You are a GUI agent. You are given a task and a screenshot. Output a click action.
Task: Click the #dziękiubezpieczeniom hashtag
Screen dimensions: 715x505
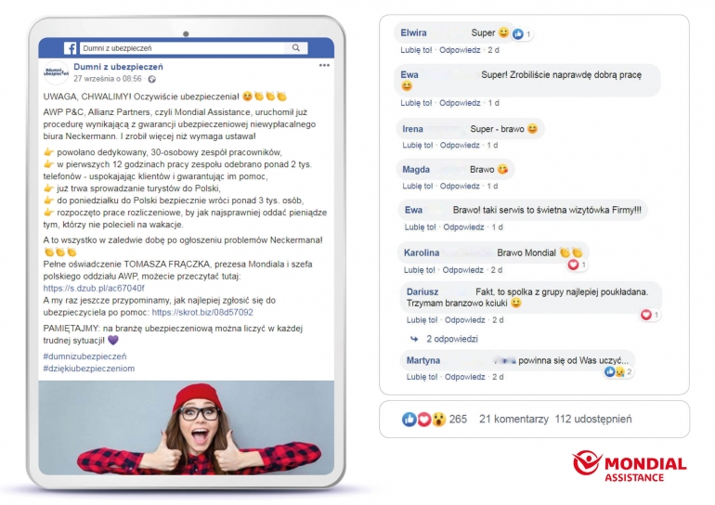pos(89,369)
